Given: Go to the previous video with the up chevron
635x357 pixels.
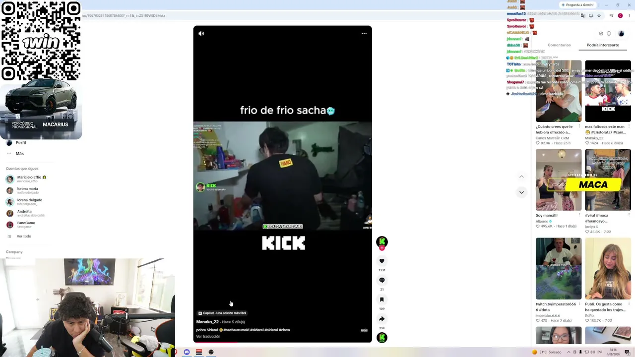Looking at the screenshot, I should click(x=521, y=177).
